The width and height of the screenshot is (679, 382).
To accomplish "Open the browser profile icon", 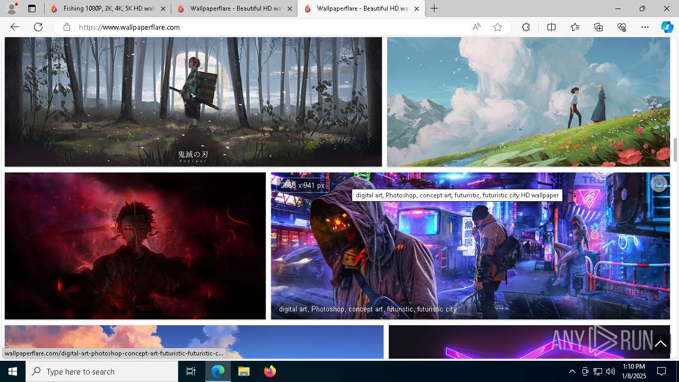I will (12, 8).
